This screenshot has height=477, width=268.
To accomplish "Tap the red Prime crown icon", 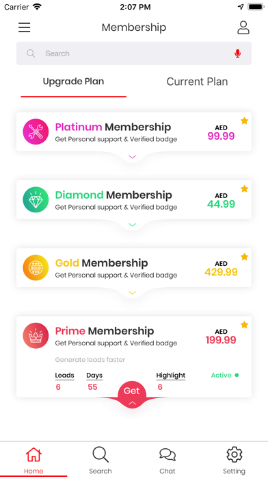I will click(36, 336).
